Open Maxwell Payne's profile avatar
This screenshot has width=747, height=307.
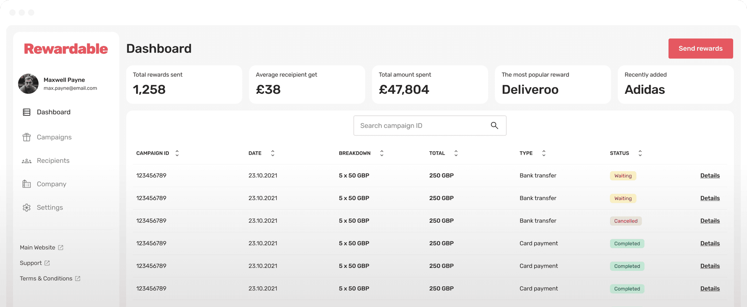point(28,84)
